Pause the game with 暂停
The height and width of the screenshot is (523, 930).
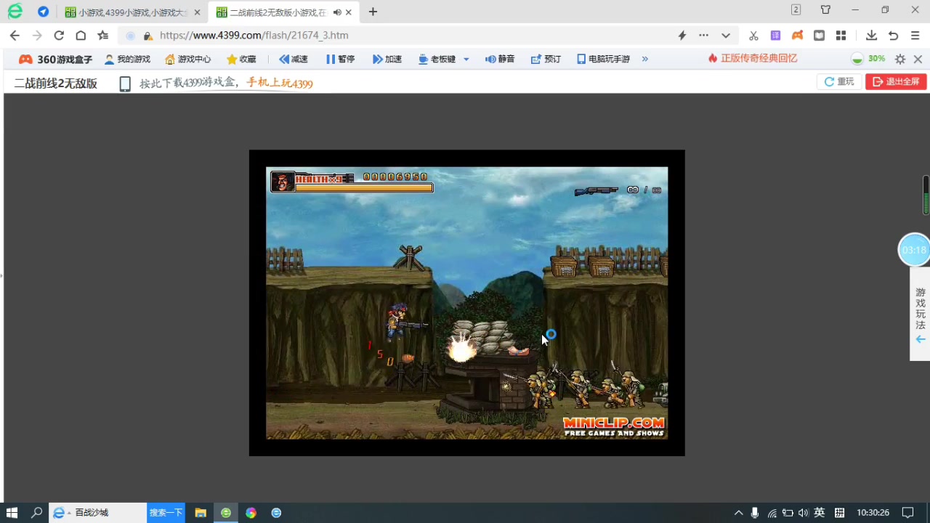pyautogui.click(x=340, y=60)
